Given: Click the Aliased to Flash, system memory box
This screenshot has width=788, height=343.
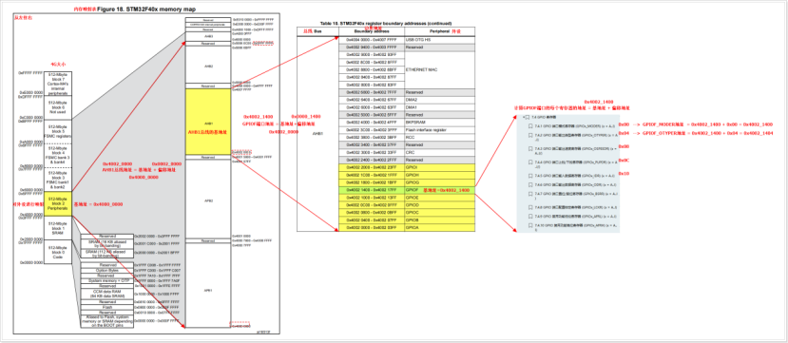Looking at the screenshot, I should (107, 321).
